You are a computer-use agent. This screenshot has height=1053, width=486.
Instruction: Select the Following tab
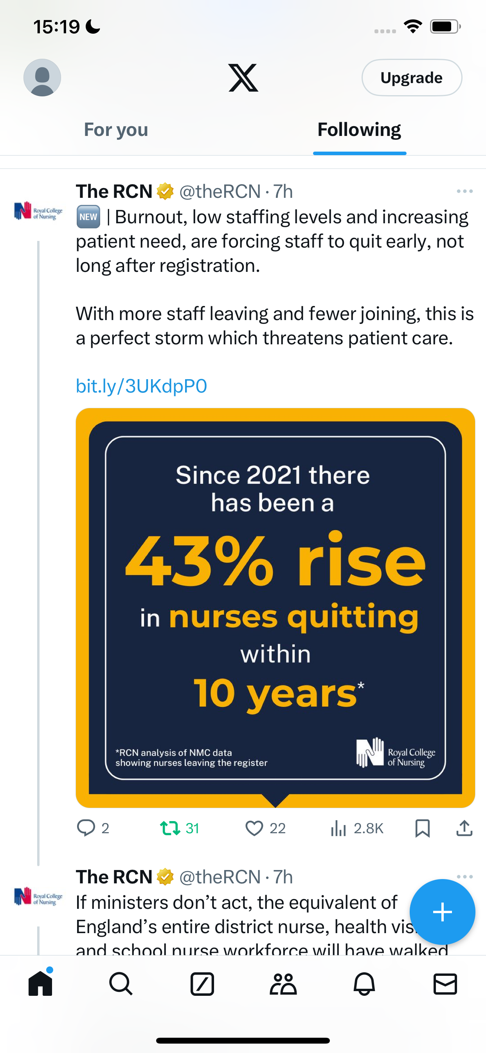tap(359, 130)
